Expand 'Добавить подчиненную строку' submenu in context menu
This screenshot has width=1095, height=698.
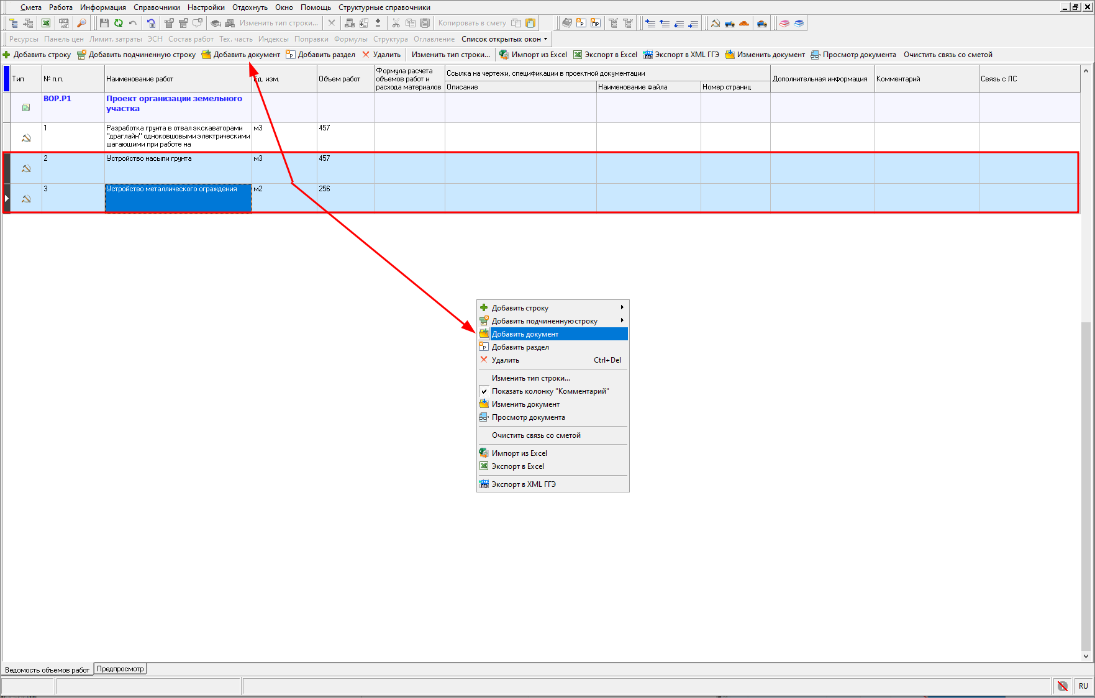pos(622,320)
